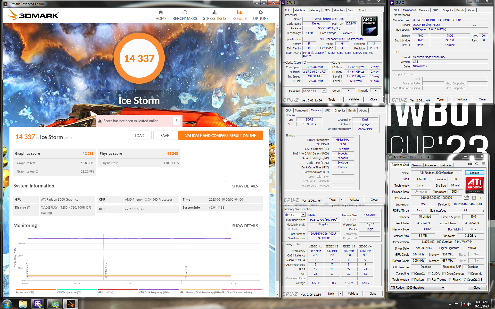Expand Tools arrow in the CPU-Z processor window
The height and width of the screenshot is (309, 495).
(x=341, y=99)
